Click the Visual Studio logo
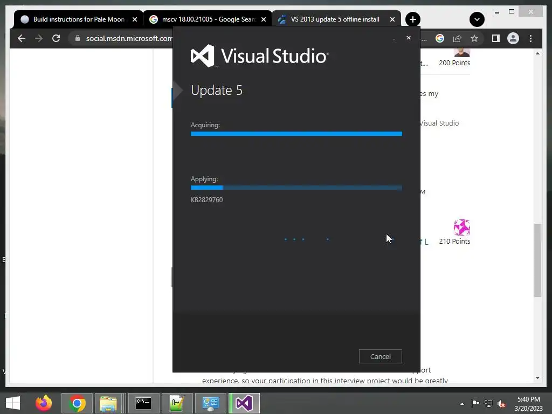Screen dimensions: 552x414 point(259,56)
